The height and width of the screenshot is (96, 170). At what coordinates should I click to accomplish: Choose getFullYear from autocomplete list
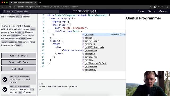104,41
